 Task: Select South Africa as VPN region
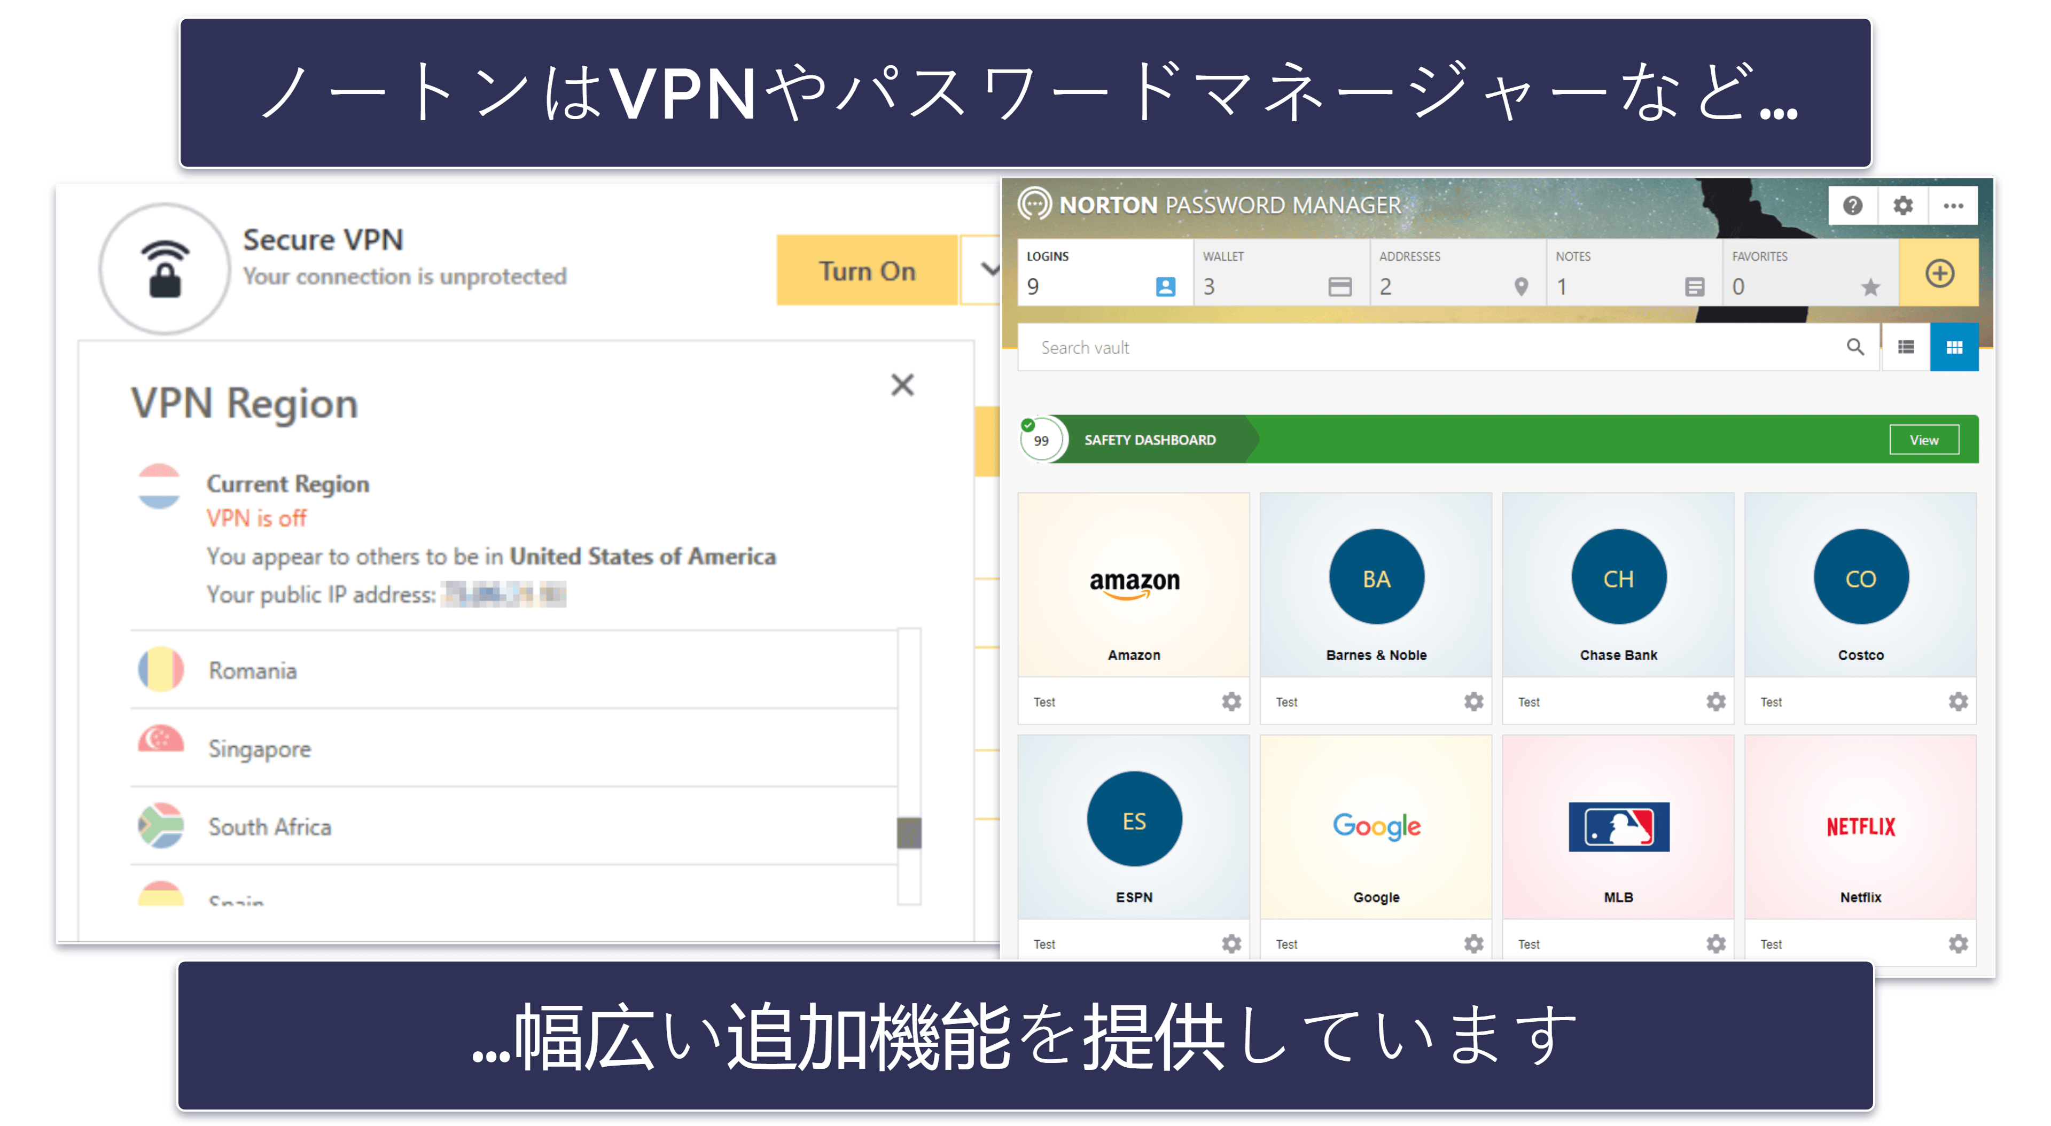pyautogui.click(x=514, y=826)
